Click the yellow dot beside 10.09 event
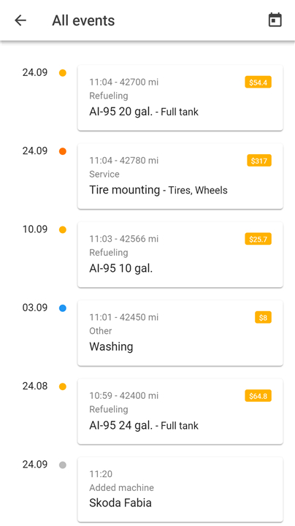The image size is (295, 526). 63,230
